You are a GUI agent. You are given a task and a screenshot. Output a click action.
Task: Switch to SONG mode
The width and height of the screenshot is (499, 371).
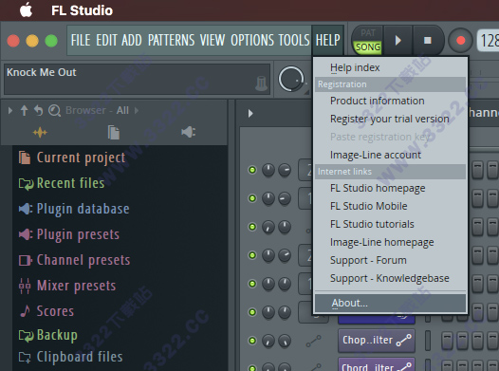367,47
